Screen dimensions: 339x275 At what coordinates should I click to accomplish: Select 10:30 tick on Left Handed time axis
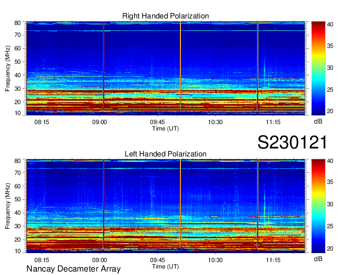(x=215, y=260)
